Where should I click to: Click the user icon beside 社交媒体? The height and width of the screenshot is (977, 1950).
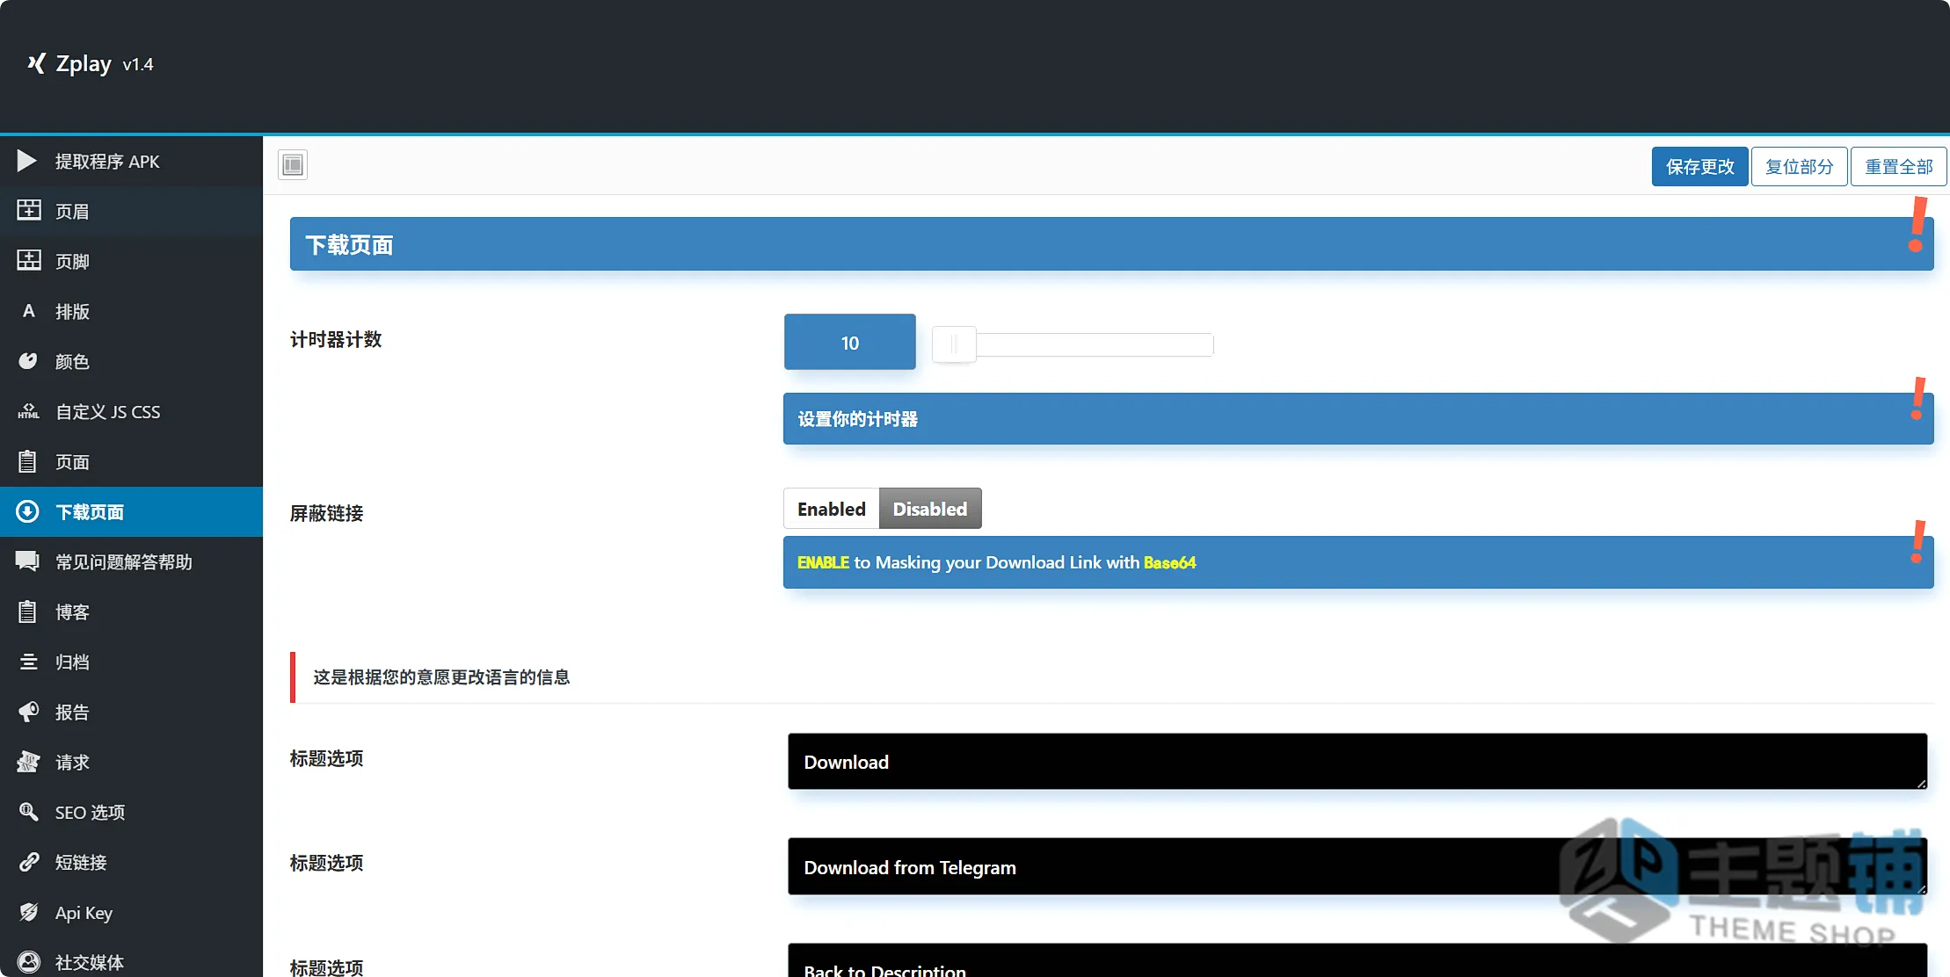click(28, 962)
